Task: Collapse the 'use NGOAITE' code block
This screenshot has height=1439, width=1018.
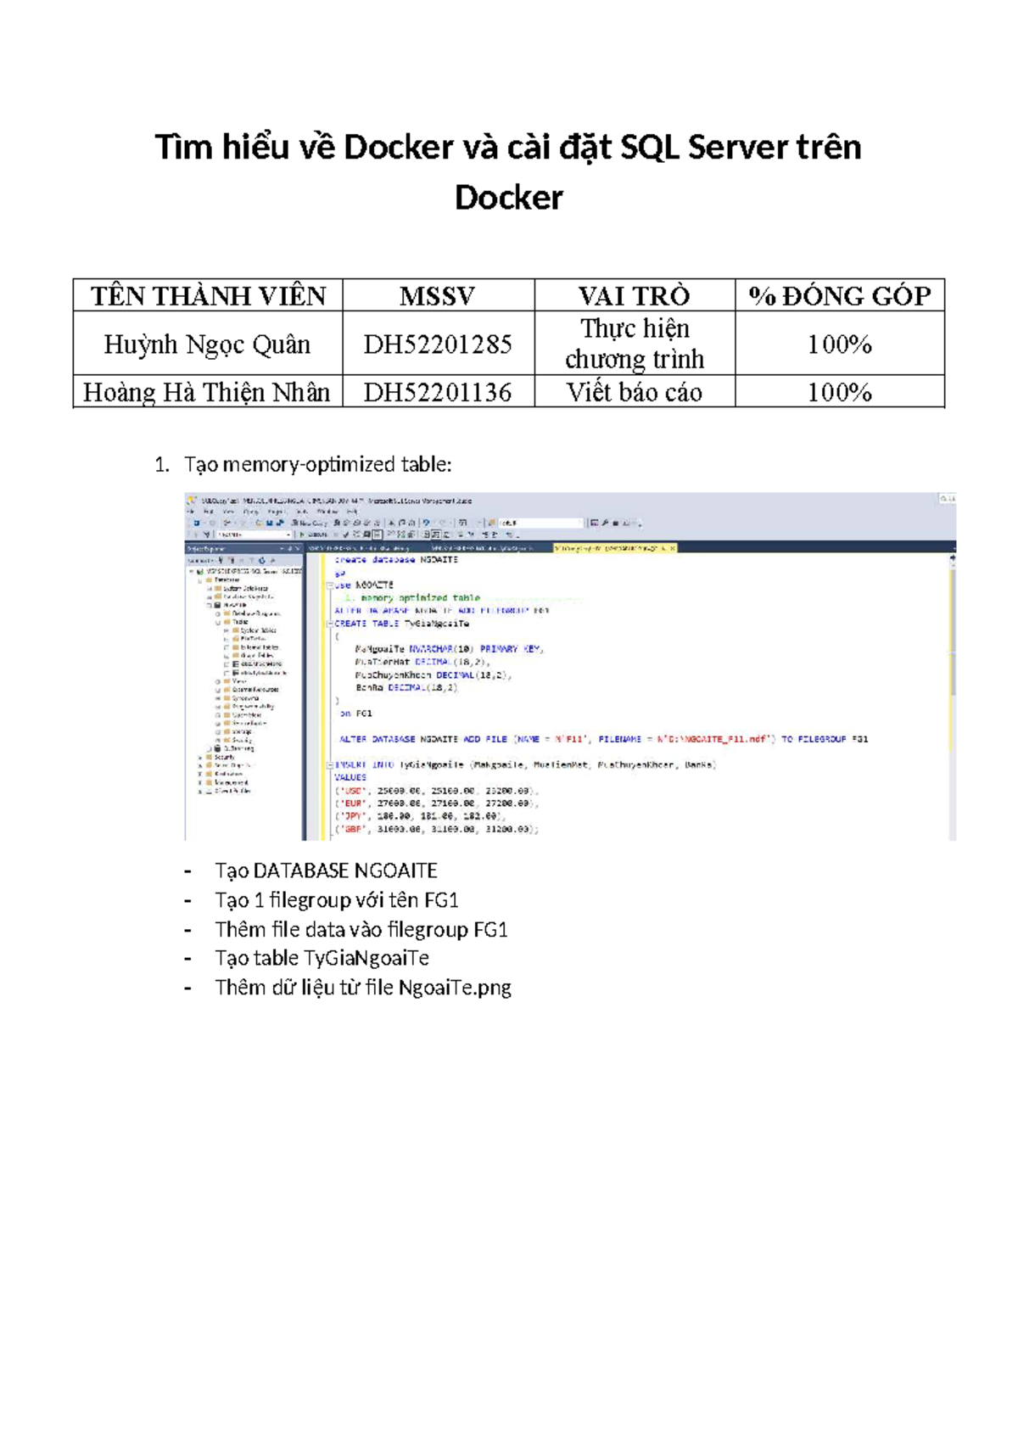Action: tap(330, 585)
